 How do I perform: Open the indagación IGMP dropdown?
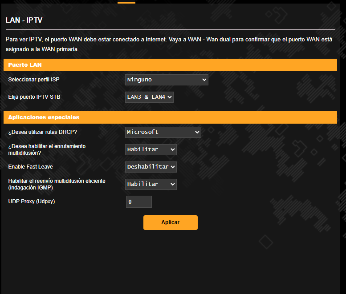coord(151,184)
